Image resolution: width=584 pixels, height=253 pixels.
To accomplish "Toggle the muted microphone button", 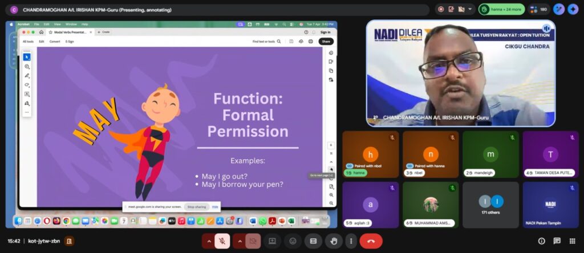I will [222, 241].
